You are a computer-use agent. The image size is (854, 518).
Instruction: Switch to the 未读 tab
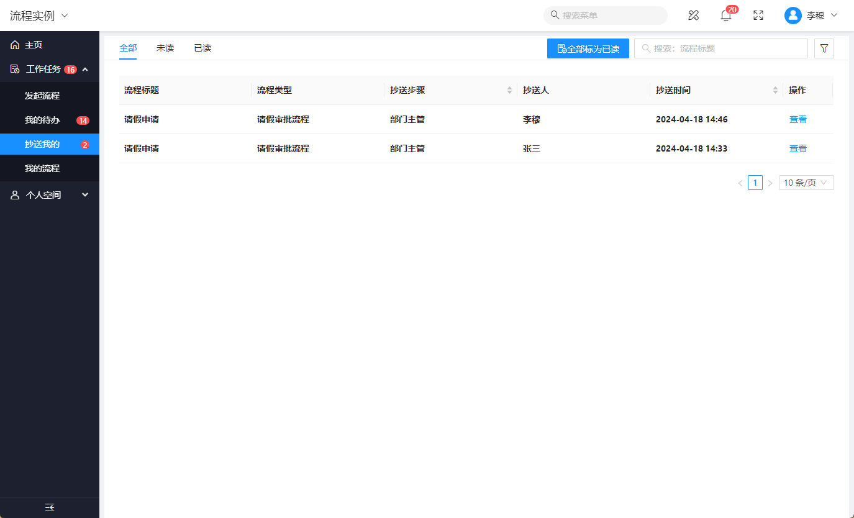[165, 48]
